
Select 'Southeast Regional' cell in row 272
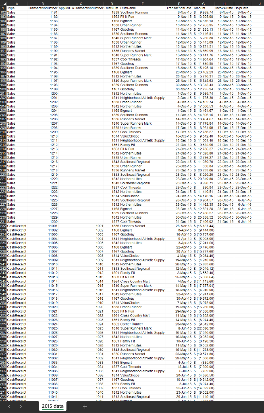pos(143,396)
